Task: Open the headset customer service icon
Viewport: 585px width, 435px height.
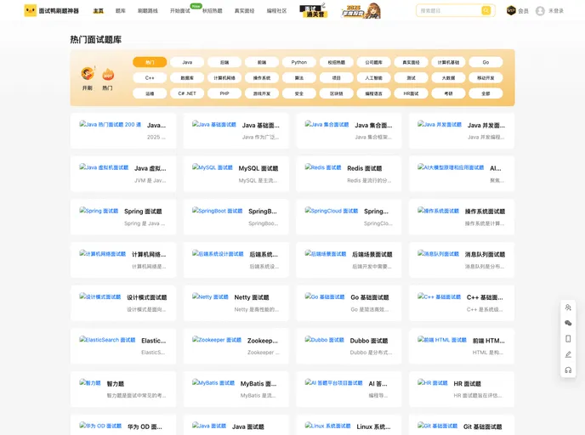Action: (x=568, y=370)
